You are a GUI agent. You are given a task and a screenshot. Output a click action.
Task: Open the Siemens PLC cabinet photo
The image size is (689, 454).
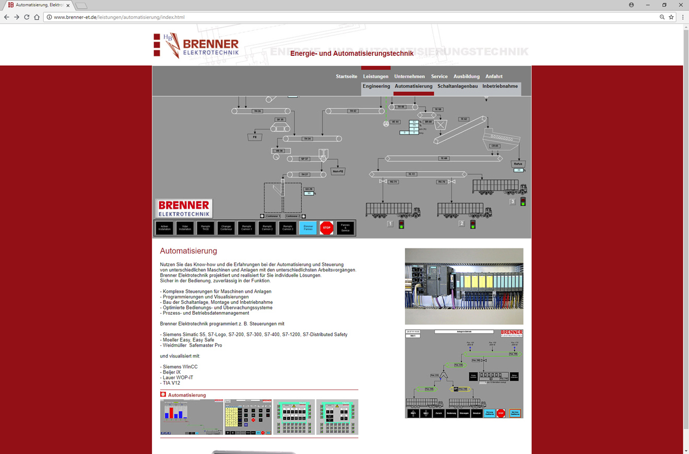tap(464, 286)
